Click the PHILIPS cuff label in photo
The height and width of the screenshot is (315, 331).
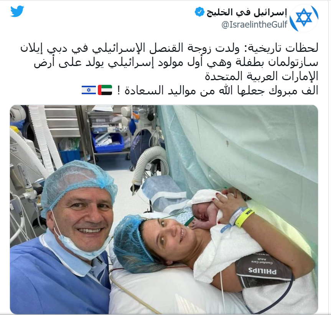pos(262,270)
